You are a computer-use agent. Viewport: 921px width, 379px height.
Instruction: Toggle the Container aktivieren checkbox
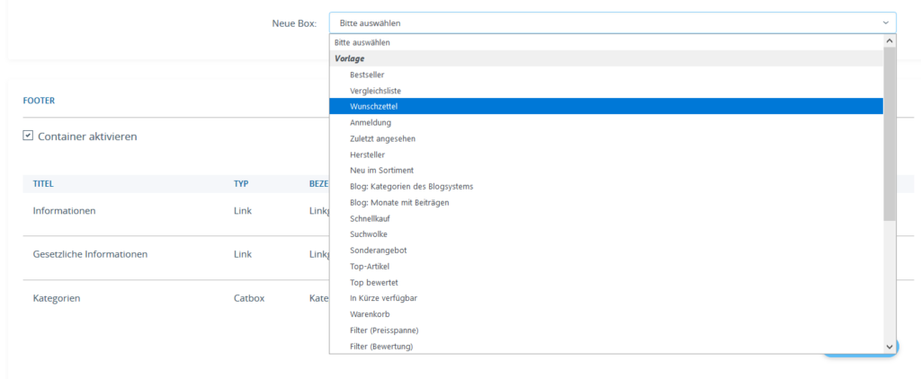(x=29, y=136)
